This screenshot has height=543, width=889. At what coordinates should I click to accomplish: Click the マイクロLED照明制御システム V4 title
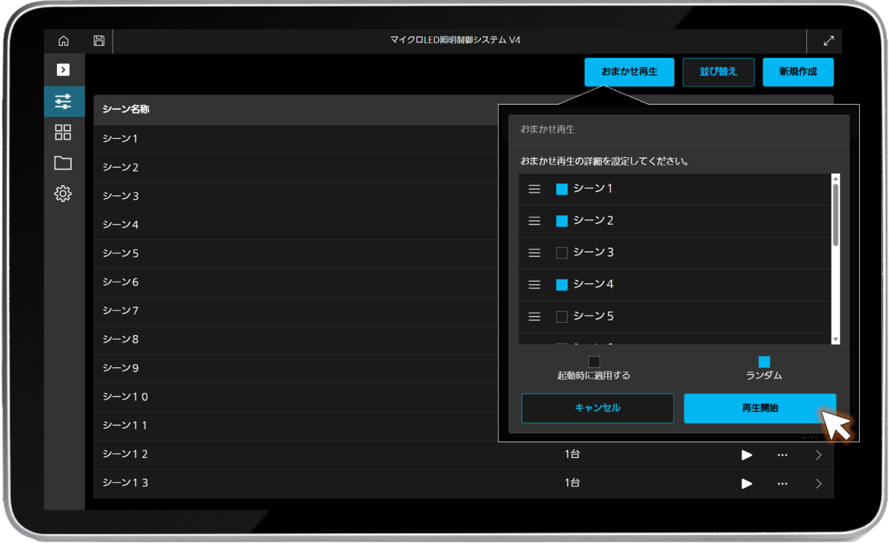coord(455,40)
